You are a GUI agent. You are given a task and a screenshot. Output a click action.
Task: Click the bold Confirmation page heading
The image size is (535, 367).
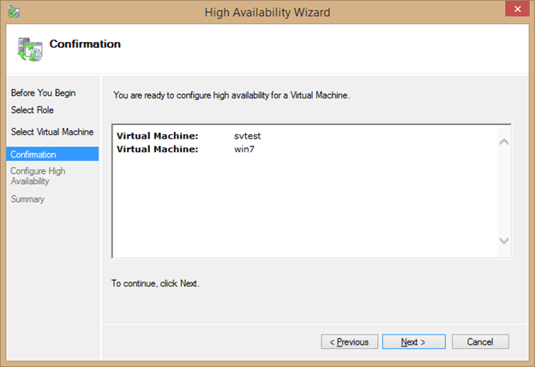coord(85,44)
